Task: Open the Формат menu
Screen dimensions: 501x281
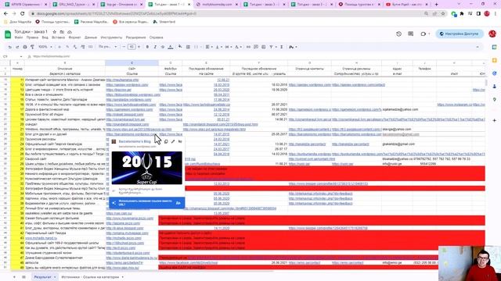Action: (75, 37)
